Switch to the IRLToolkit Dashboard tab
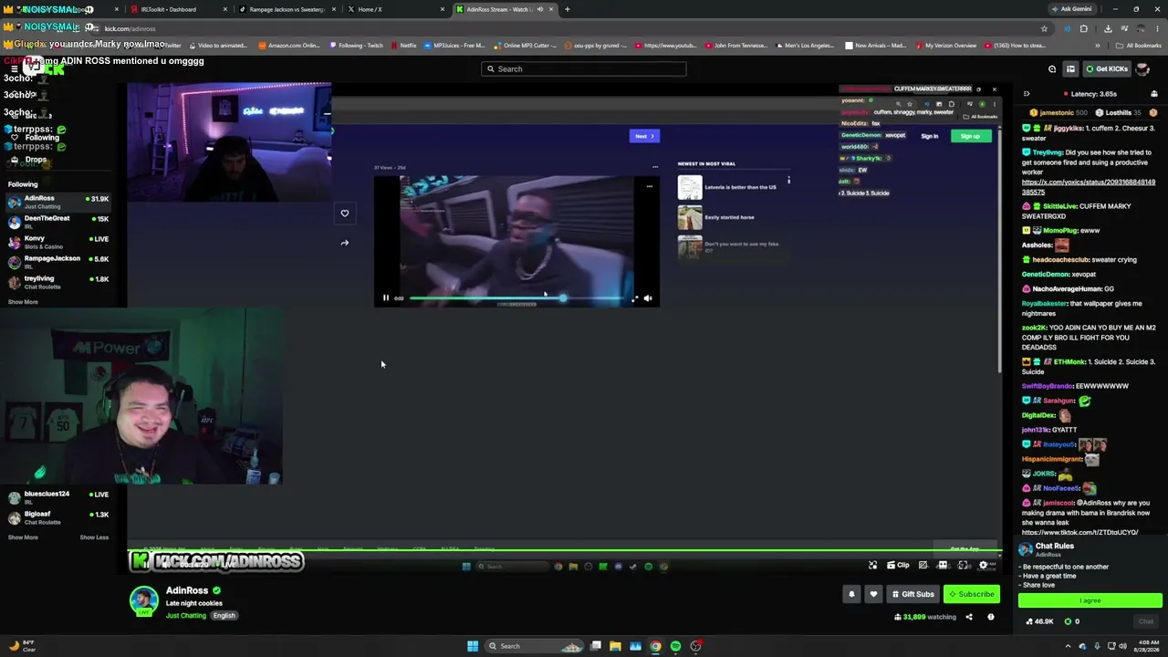 [x=177, y=9]
